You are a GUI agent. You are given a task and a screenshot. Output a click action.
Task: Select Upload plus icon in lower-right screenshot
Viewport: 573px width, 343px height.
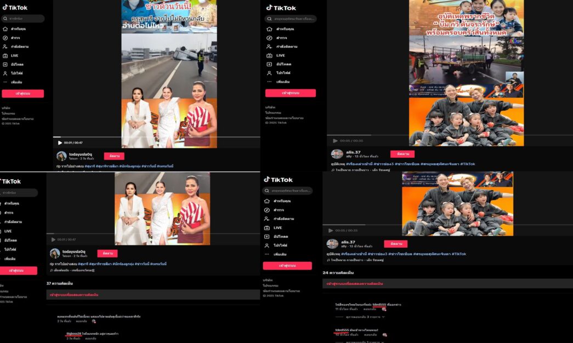click(267, 236)
